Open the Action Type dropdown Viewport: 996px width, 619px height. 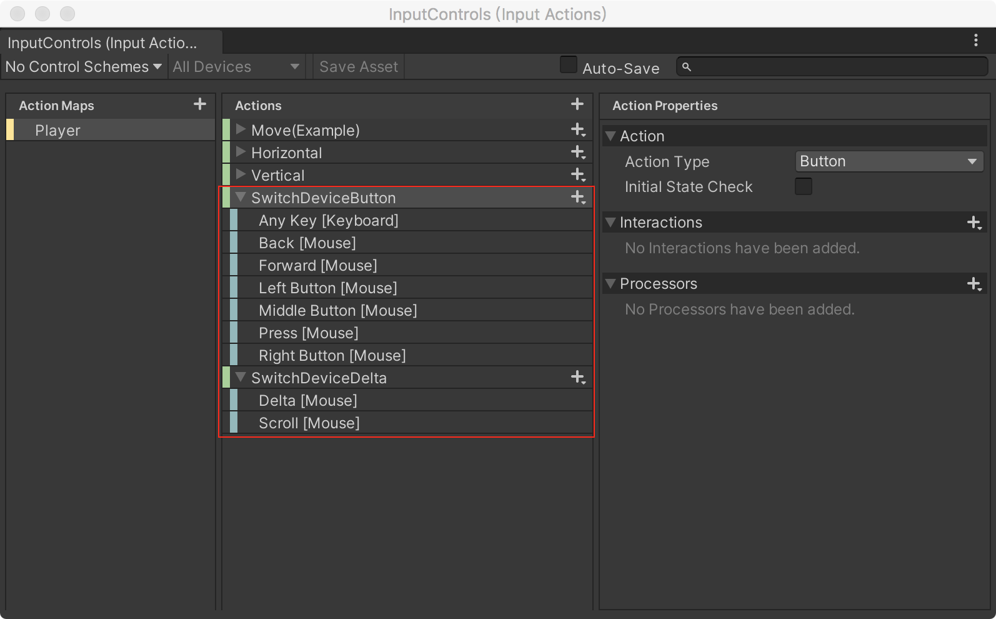pyautogui.click(x=889, y=161)
